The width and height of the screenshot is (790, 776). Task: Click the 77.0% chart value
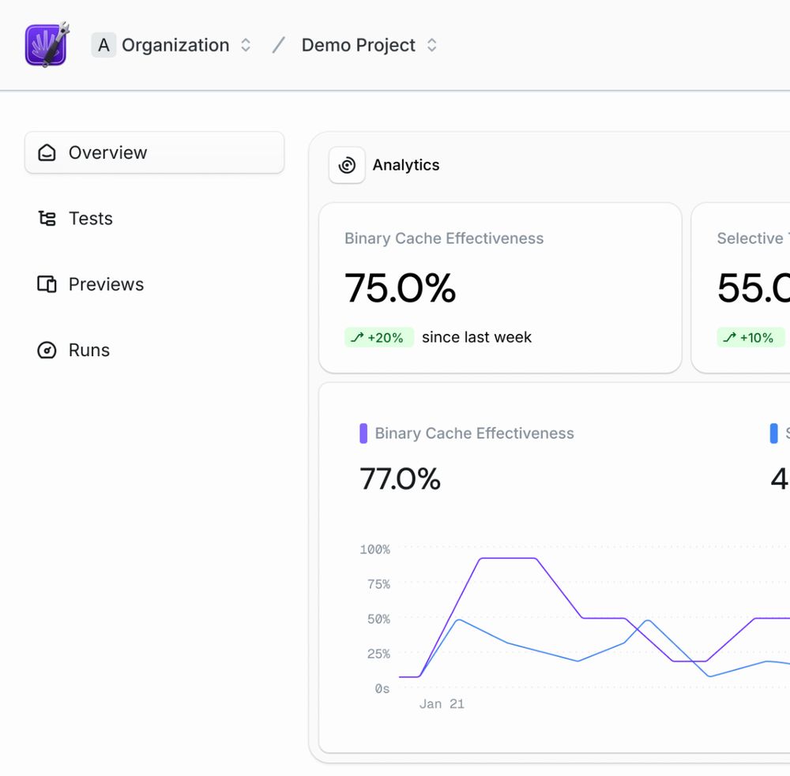(x=400, y=478)
